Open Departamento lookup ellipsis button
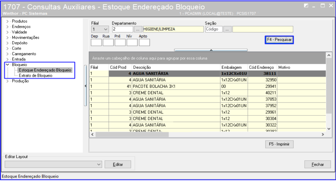The height and width of the screenshot is (181, 336). 138,29
